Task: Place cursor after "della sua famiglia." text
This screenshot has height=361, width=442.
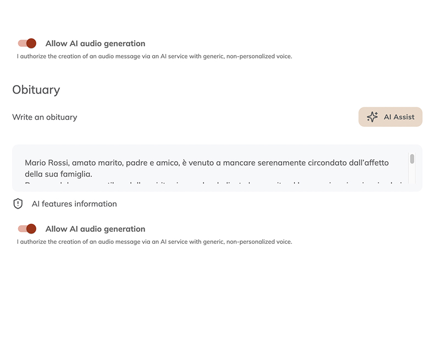Action: (x=93, y=174)
